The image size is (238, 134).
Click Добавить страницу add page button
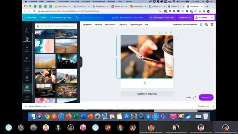[x=147, y=94]
